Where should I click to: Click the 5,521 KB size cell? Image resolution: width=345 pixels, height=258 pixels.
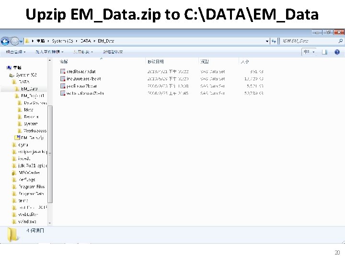tap(255, 86)
